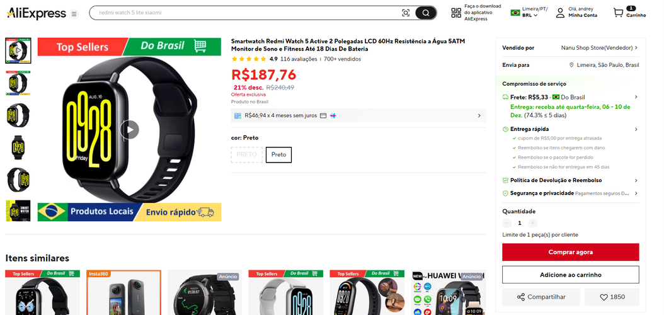Click the Comprar agora button
This screenshot has width=664, height=315.
click(570, 252)
